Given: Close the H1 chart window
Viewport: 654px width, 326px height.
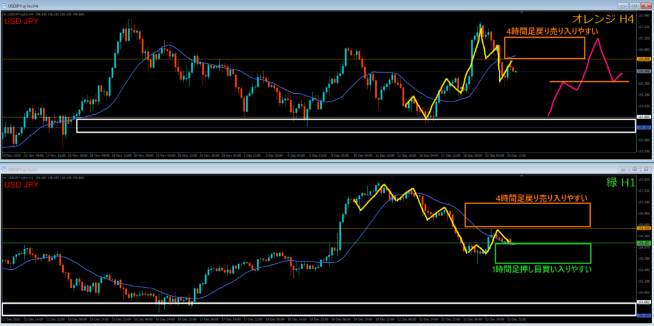Looking at the screenshot, I should [x=646, y=170].
